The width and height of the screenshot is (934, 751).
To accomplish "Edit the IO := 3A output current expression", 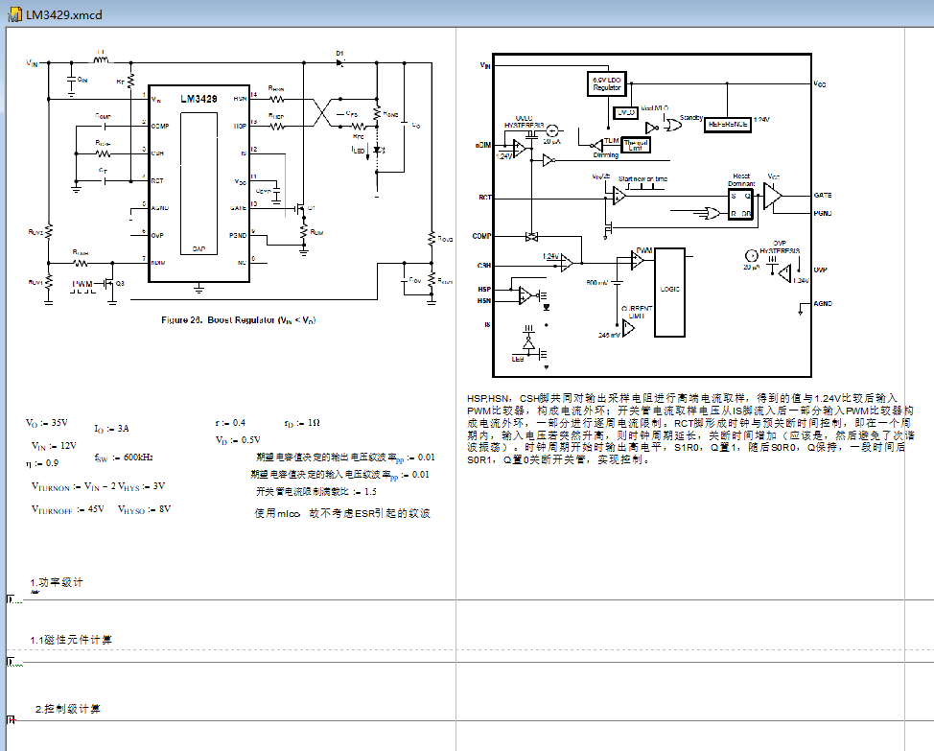I will 110,429.
